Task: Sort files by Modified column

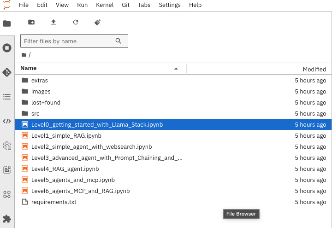Action: coord(314,69)
